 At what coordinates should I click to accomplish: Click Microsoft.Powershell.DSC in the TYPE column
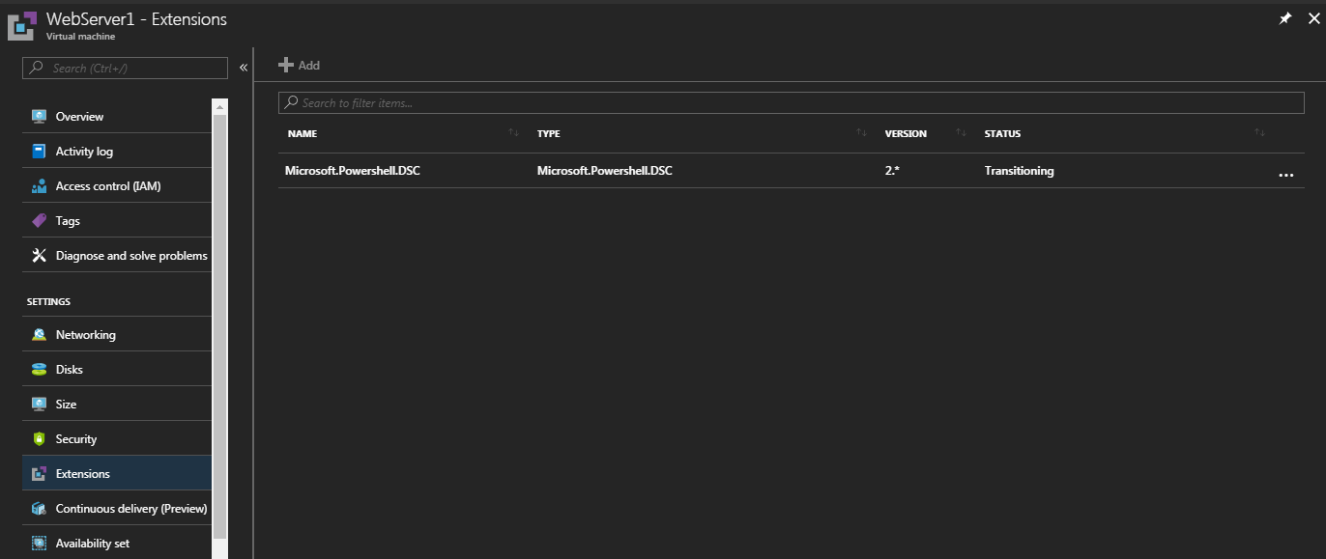click(x=605, y=171)
